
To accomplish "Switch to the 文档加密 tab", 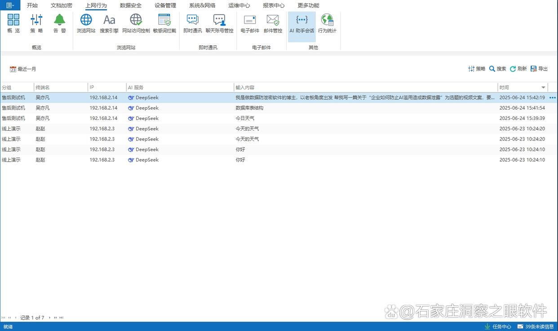I will tap(62, 5).
